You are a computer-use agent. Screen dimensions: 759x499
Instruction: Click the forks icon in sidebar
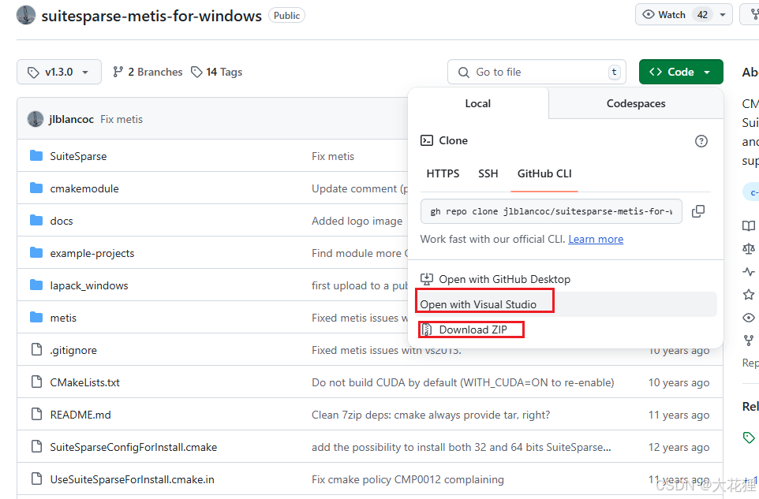[749, 341]
